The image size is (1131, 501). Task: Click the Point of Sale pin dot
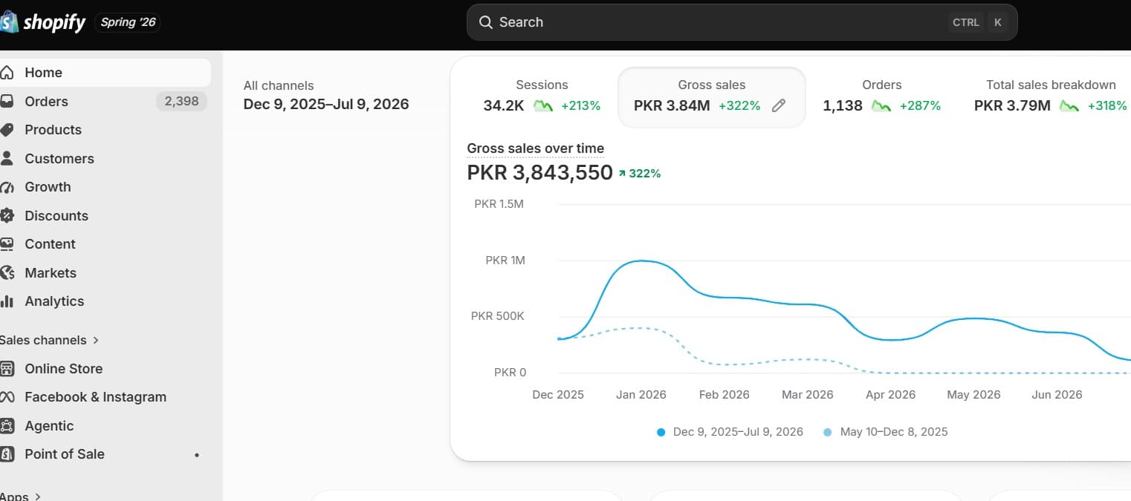[197, 455]
